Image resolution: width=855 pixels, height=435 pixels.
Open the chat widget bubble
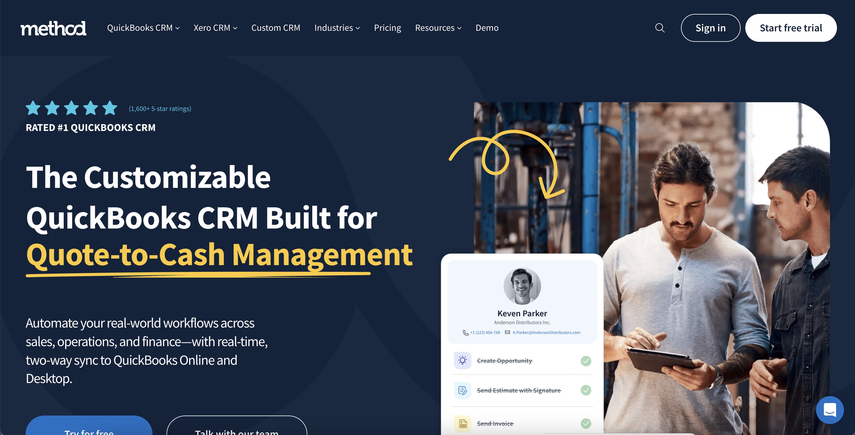click(830, 410)
